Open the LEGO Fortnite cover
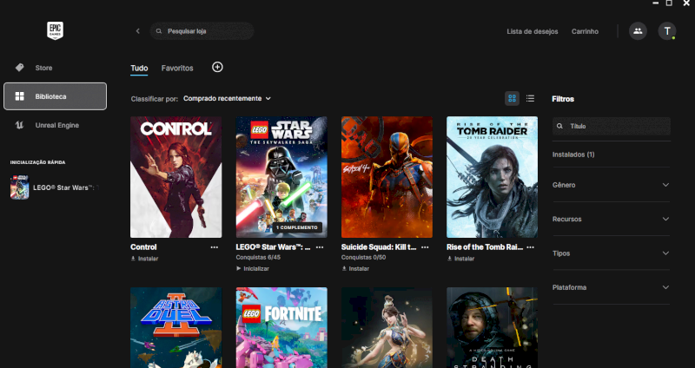Viewport: 695px width, 368px height. (x=281, y=328)
